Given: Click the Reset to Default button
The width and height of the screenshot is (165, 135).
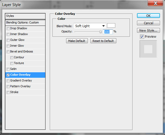Looking at the screenshot, I should 103,41.
